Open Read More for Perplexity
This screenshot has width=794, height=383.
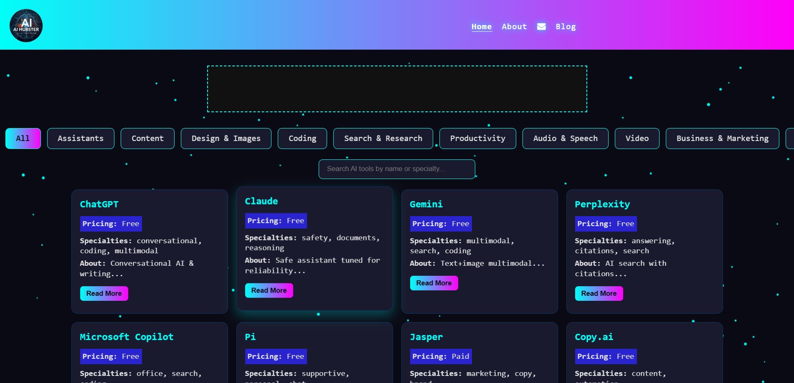599,293
